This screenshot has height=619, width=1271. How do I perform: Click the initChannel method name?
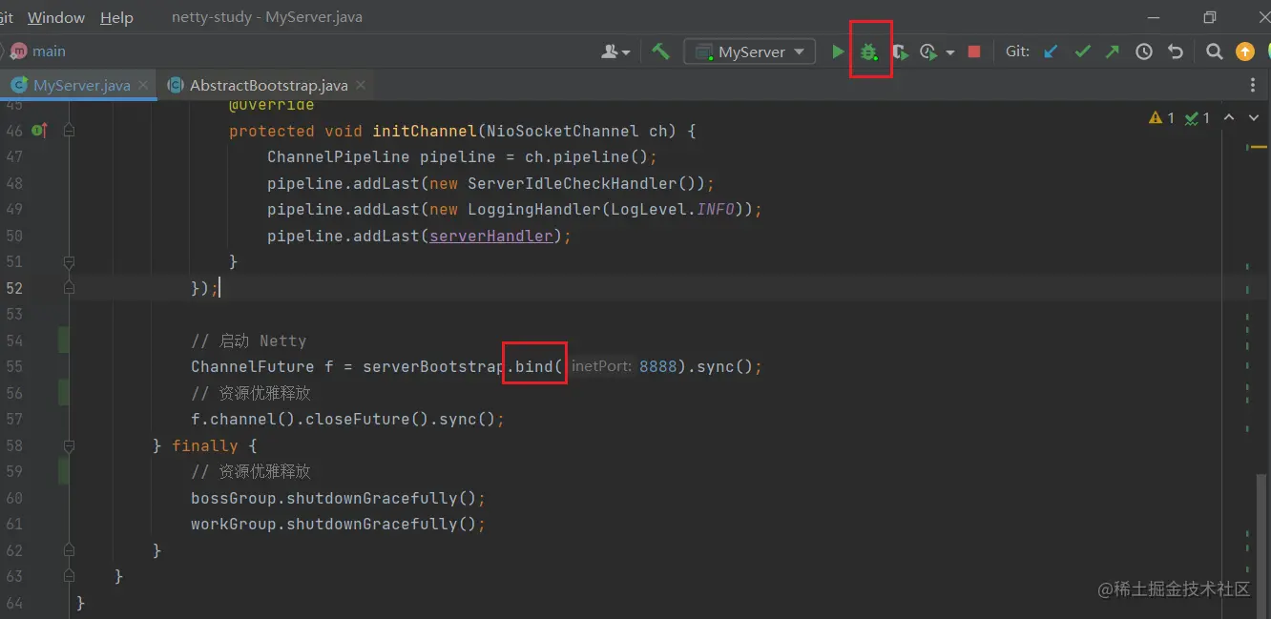425,131
